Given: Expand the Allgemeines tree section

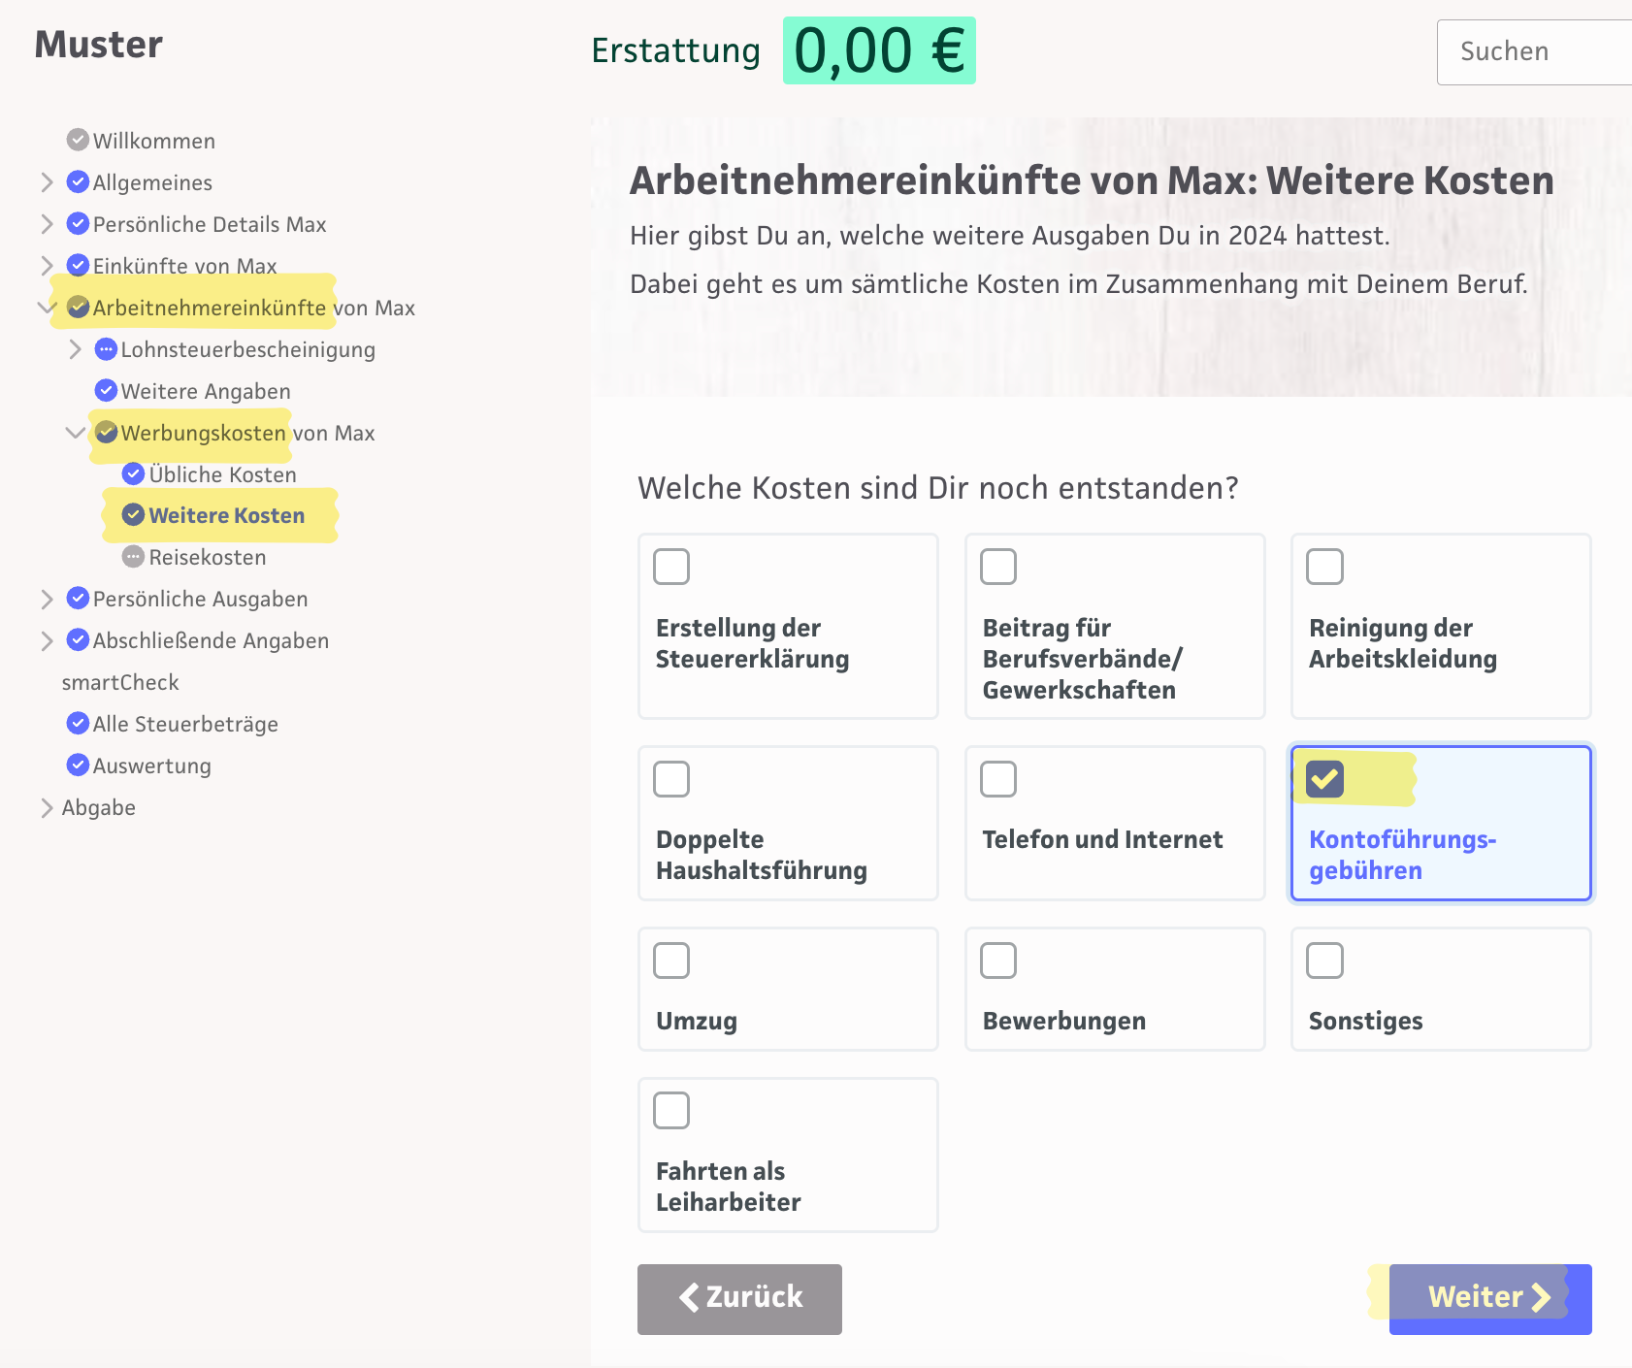Looking at the screenshot, I should [47, 182].
